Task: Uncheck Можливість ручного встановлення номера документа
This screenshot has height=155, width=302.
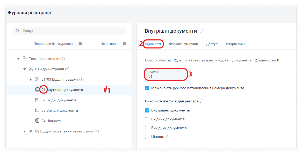Action: click(147, 88)
